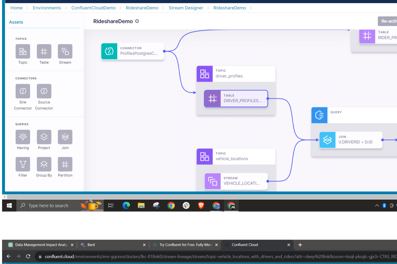The height and width of the screenshot is (264, 397).
Task: Go to Stream Designer breadcrumb
Action: pyautogui.click(x=186, y=8)
